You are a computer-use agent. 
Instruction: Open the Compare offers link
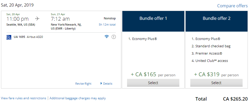tap(232, 6)
